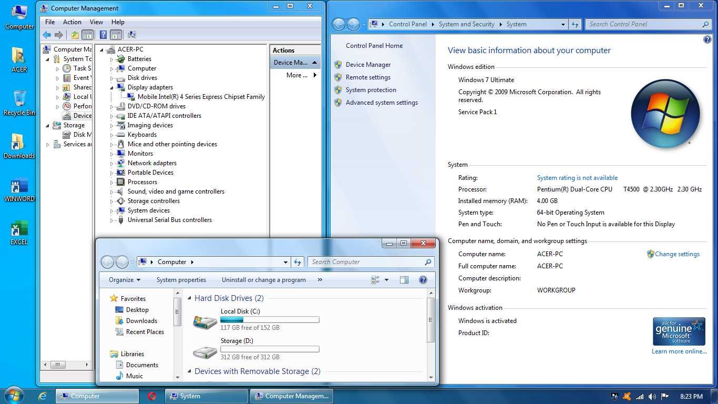
Task: Click Uninstall or change a program
Action: click(264, 280)
